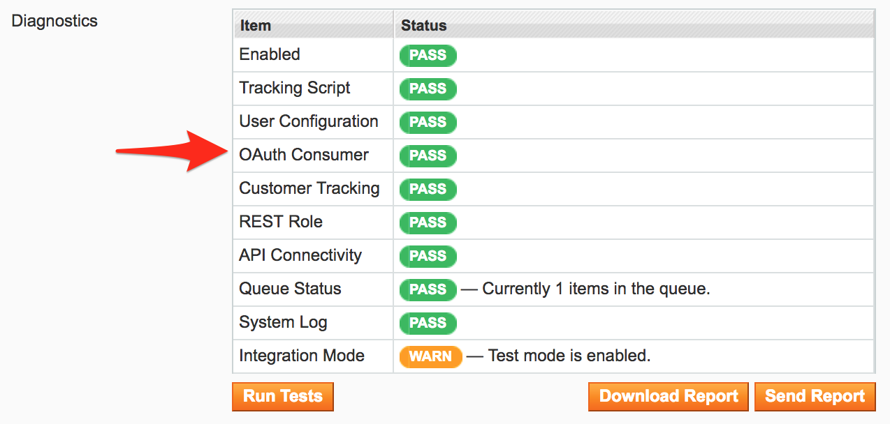890x424 pixels.
Task: Click the PASS badge for Queue Status
Action: pos(428,290)
